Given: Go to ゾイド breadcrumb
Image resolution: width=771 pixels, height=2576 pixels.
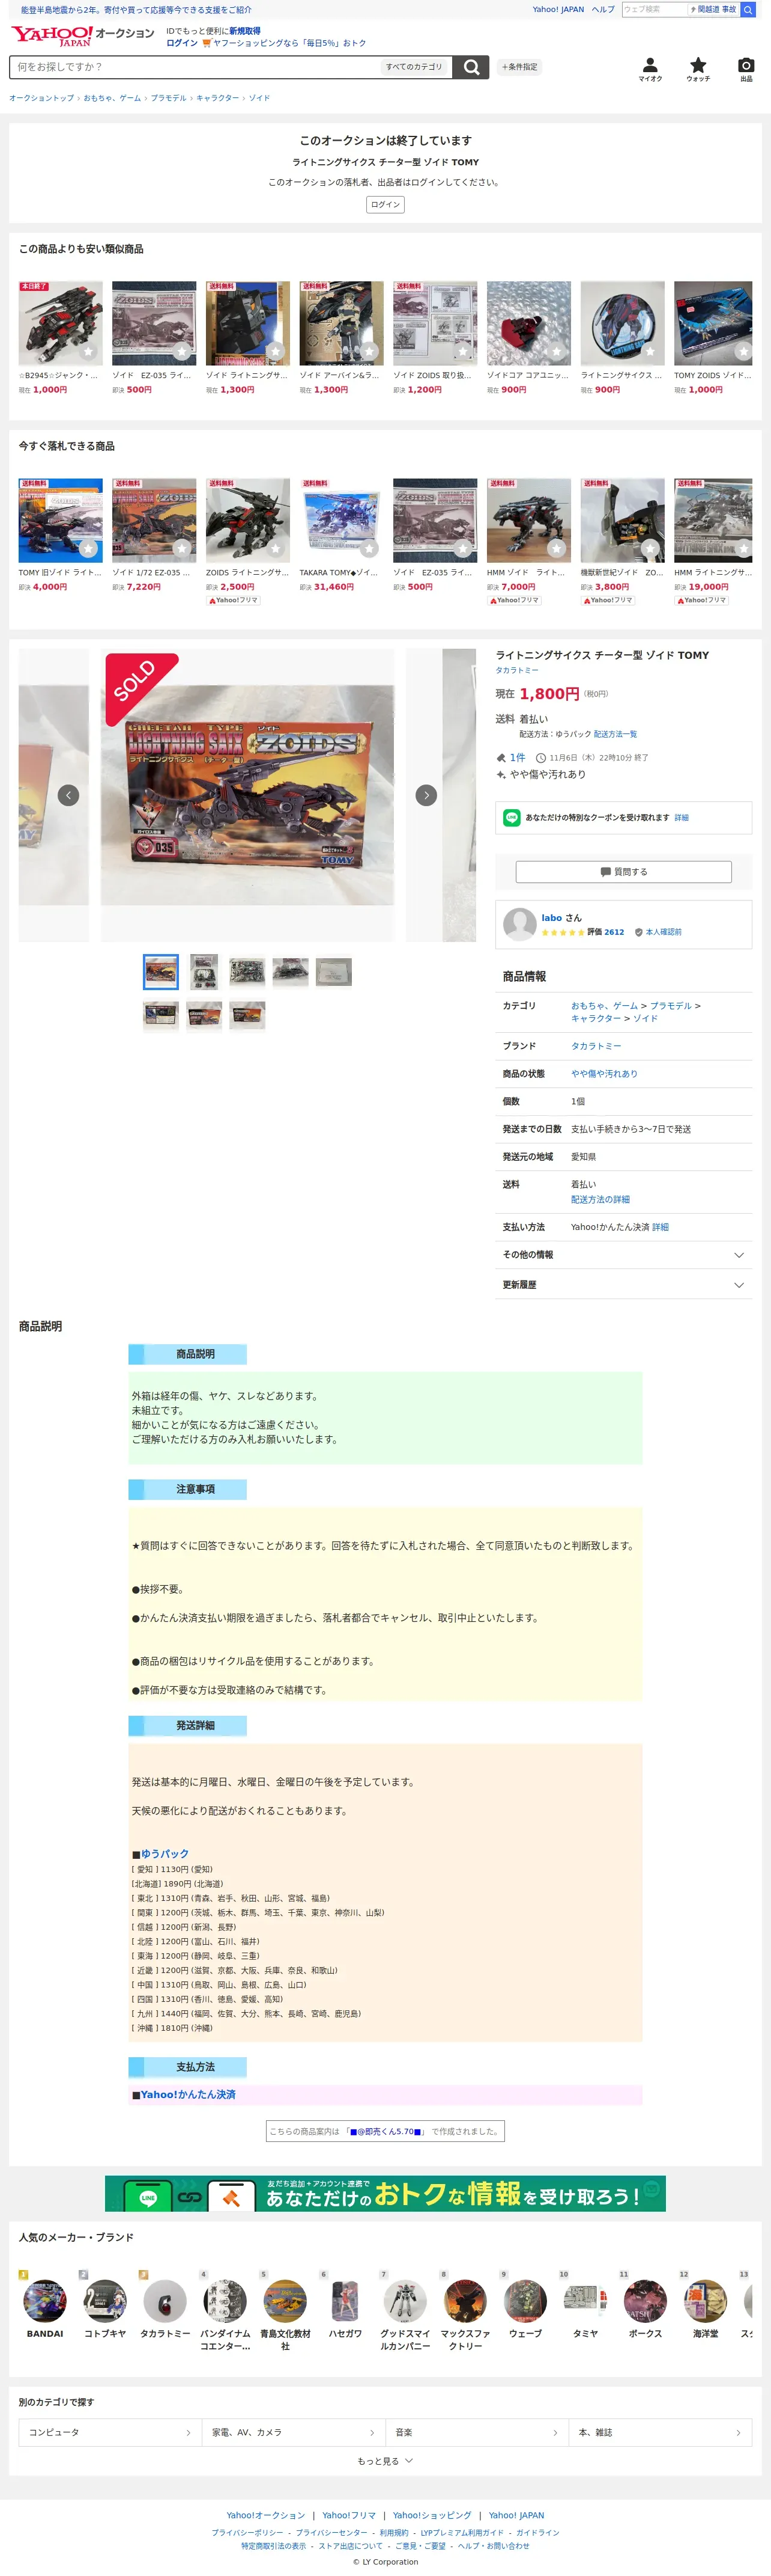Looking at the screenshot, I should 259,98.
